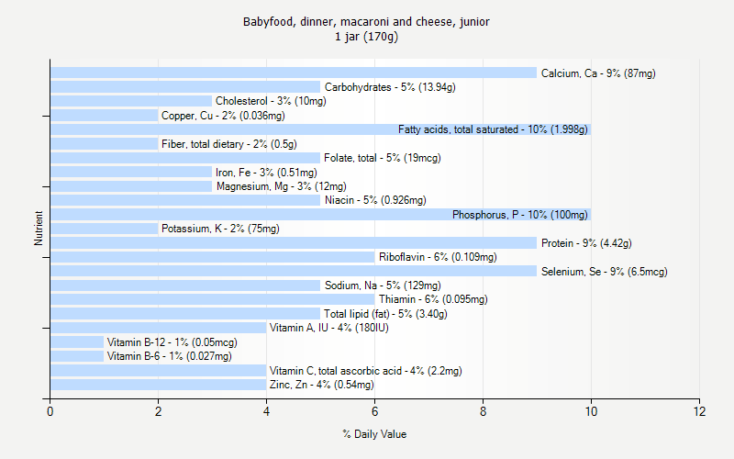Select the 'Phosphorus, P - 10% (100mg)' label

coord(520,215)
